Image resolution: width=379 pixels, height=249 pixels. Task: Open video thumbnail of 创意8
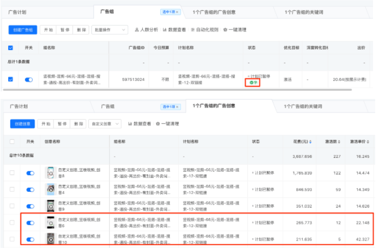point(51,173)
